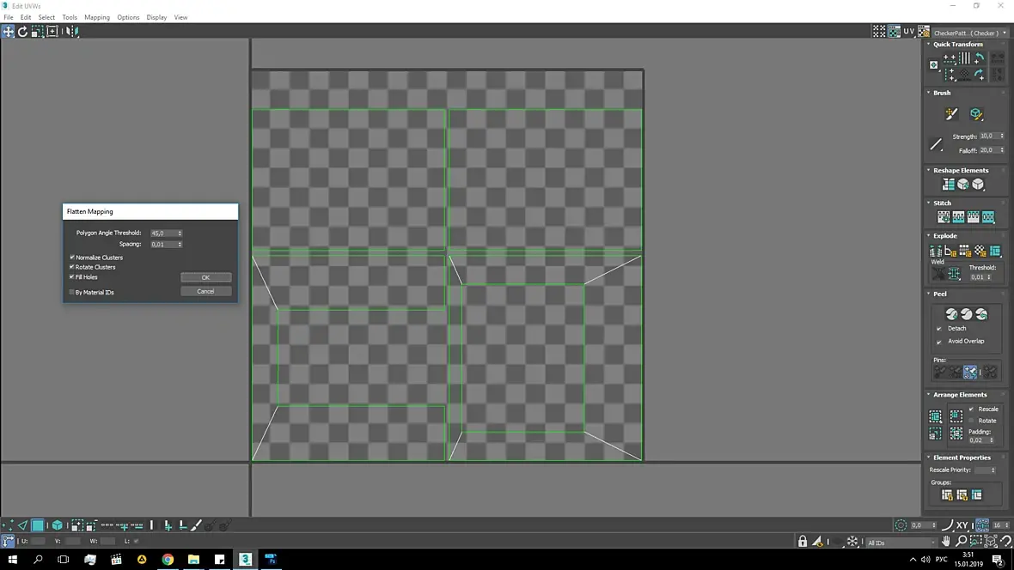Open the File menu
Image resolution: width=1014 pixels, height=570 pixels.
(x=9, y=17)
